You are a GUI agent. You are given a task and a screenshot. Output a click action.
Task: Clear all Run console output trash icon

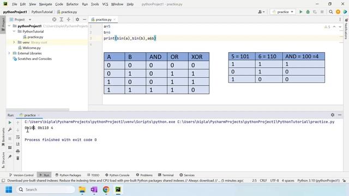pos(18,158)
